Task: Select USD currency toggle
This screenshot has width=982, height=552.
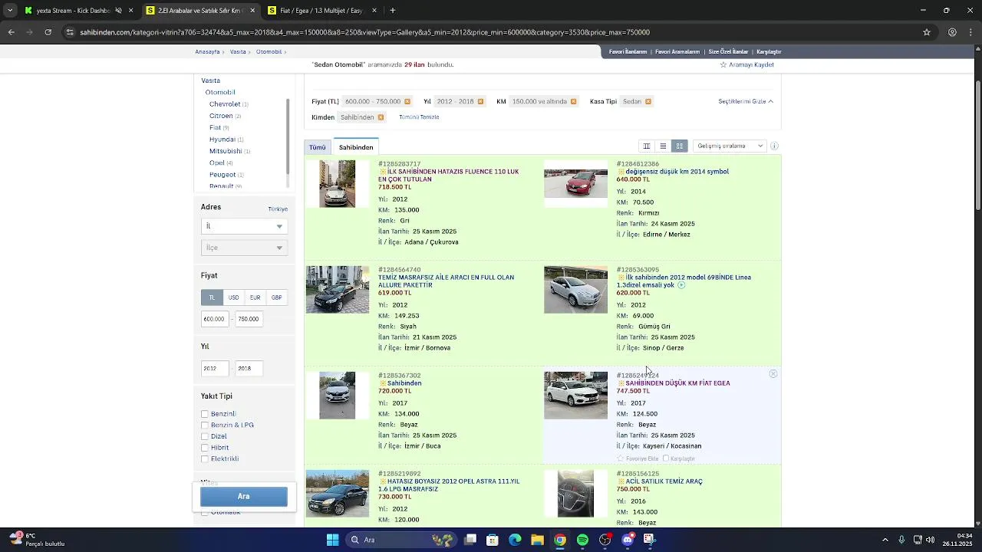Action: pos(233,297)
